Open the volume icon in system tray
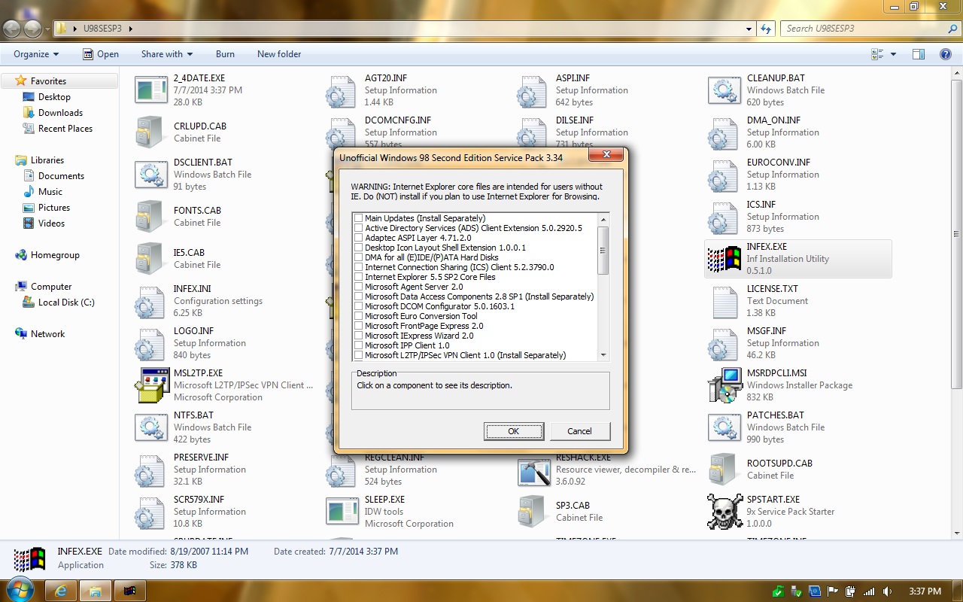Viewport: 963px width, 602px height. [888, 591]
